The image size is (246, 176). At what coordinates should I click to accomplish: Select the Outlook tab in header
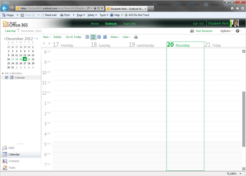click(111, 24)
